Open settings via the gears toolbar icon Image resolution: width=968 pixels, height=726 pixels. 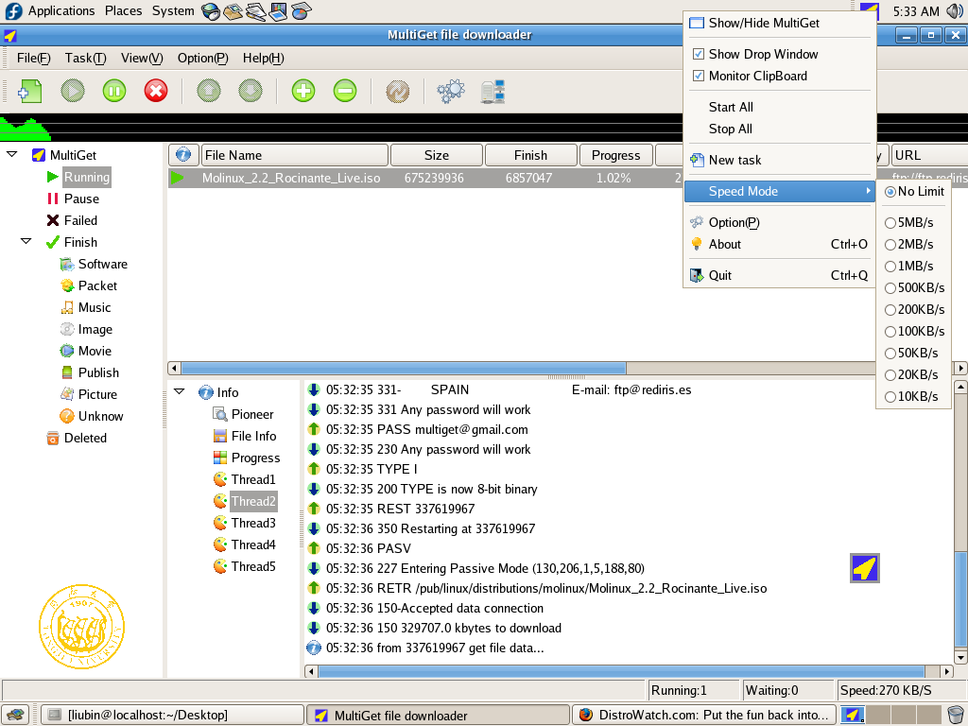click(x=451, y=91)
